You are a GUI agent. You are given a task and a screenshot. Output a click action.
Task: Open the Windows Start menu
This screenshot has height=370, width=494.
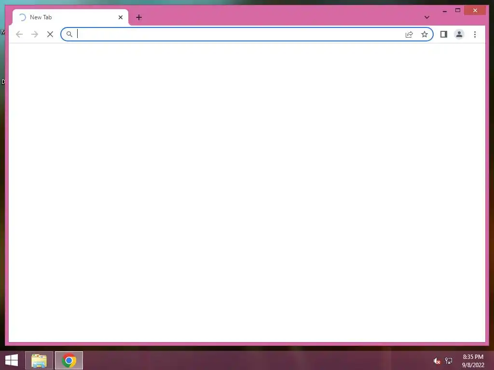pos(12,360)
